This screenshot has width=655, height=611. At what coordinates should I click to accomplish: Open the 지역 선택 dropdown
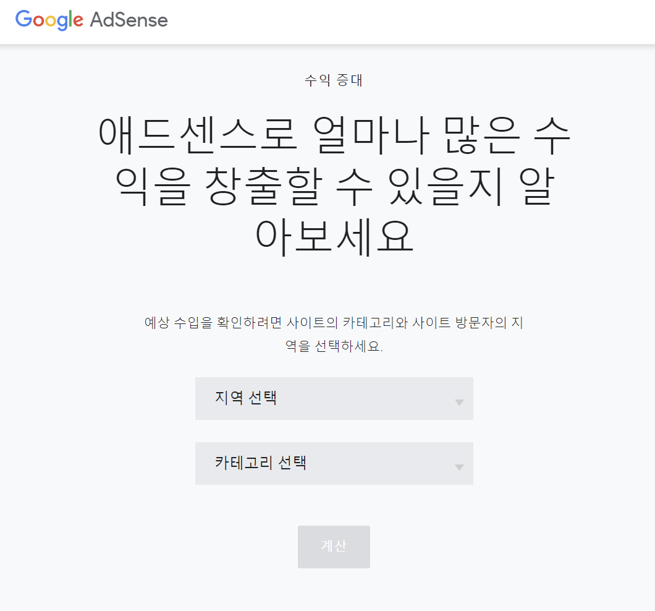[x=334, y=398]
